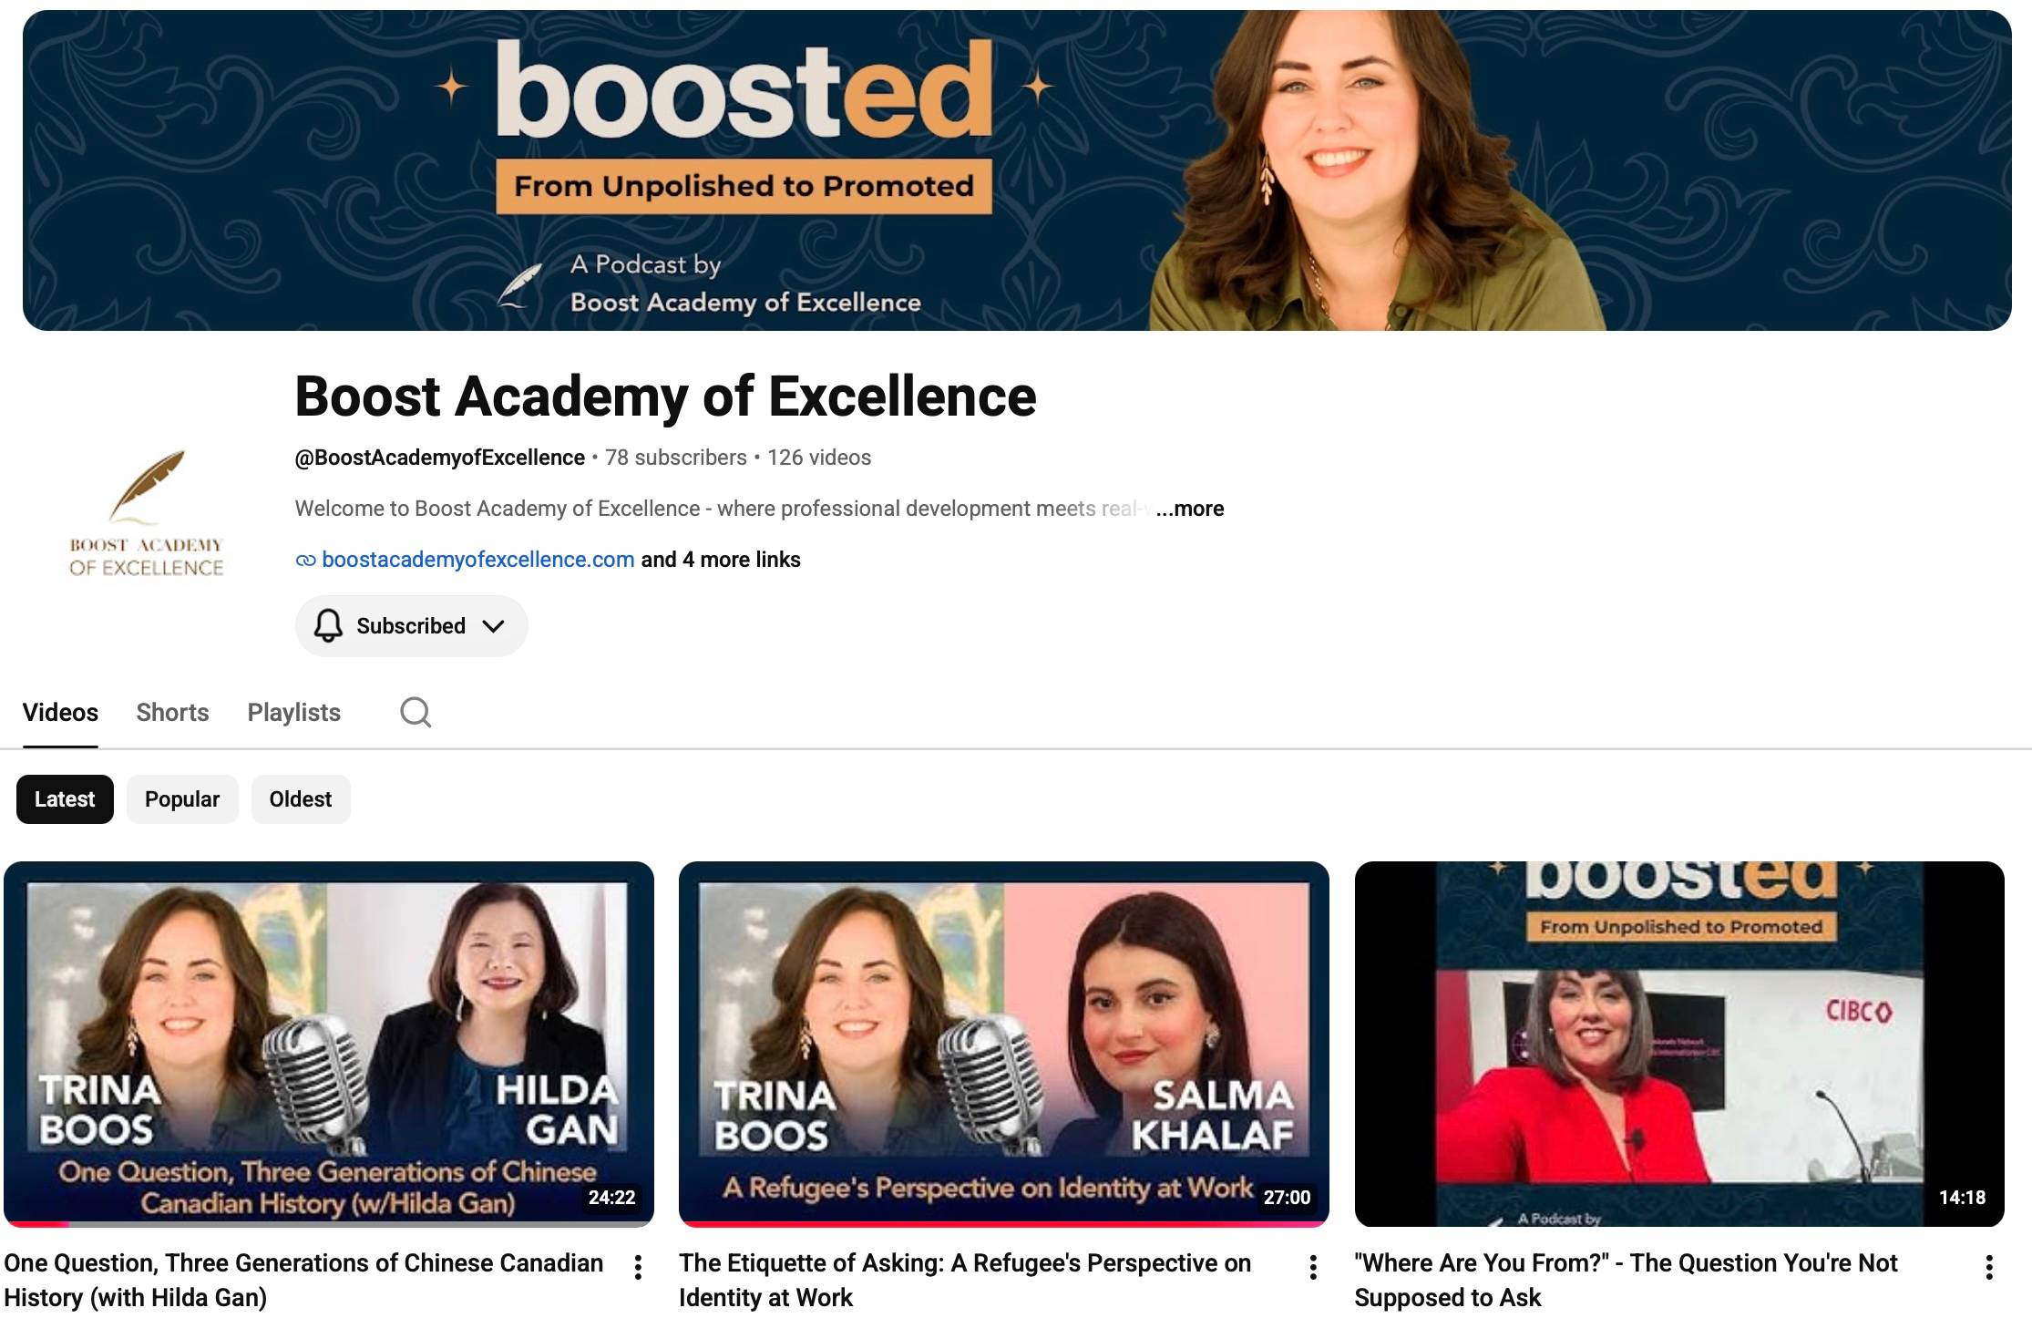Sort videos by Oldest

pyautogui.click(x=301, y=799)
